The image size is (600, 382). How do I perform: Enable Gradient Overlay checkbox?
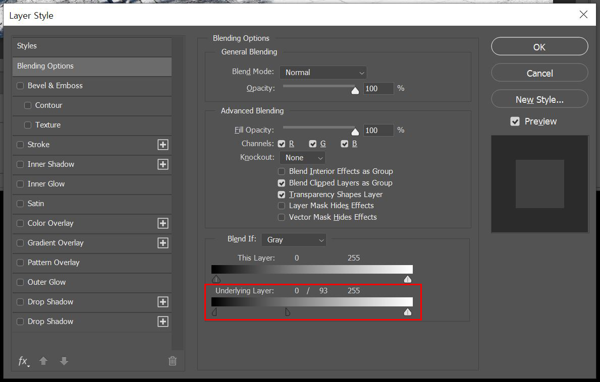[x=20, y=243]
